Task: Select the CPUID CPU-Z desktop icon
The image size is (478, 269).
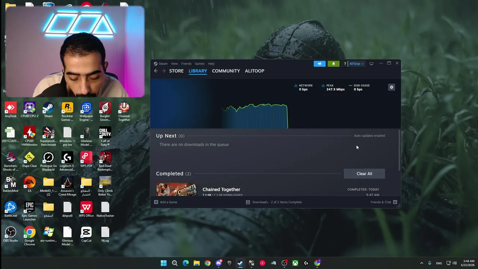Action: point(30,110)
